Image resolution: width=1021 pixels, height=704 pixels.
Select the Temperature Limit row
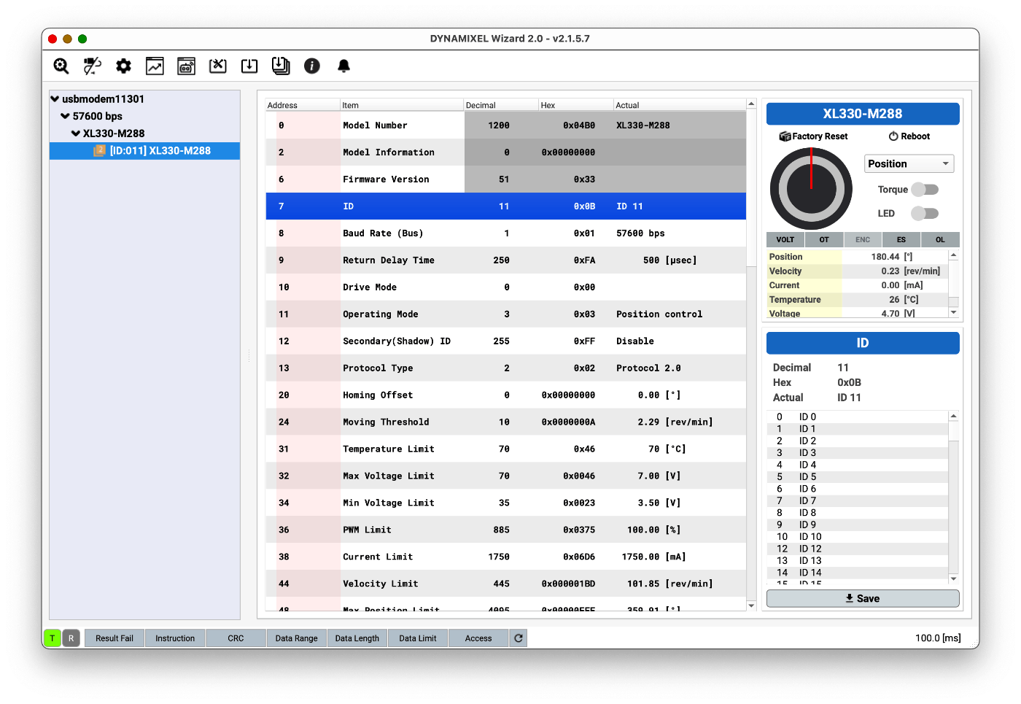tap(506, 449)
